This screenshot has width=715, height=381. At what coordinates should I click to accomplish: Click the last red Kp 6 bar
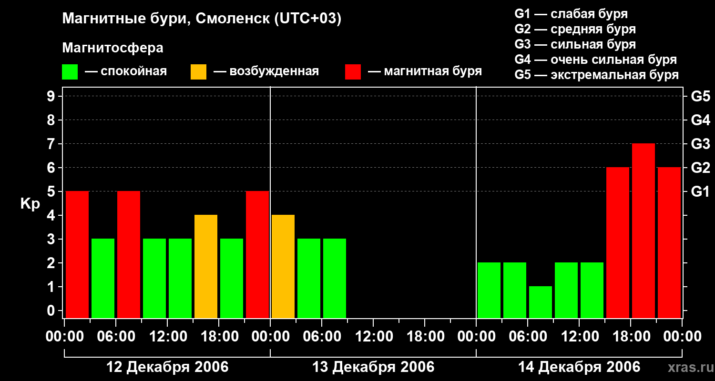669,242
